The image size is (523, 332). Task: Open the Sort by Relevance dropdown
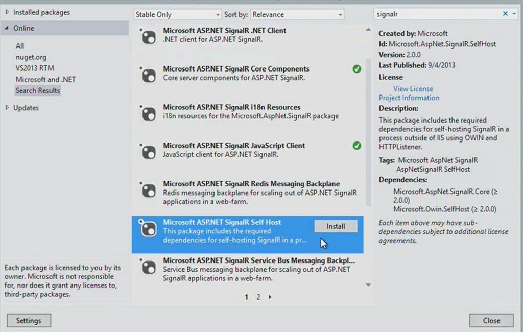tap(297, 14)
